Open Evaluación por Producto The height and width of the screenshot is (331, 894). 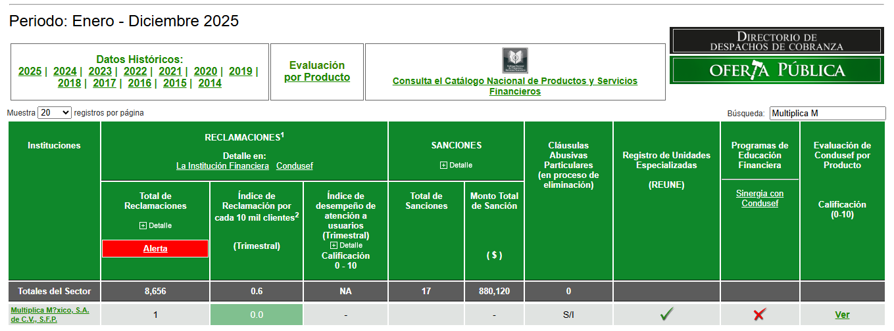pos(317,72)
